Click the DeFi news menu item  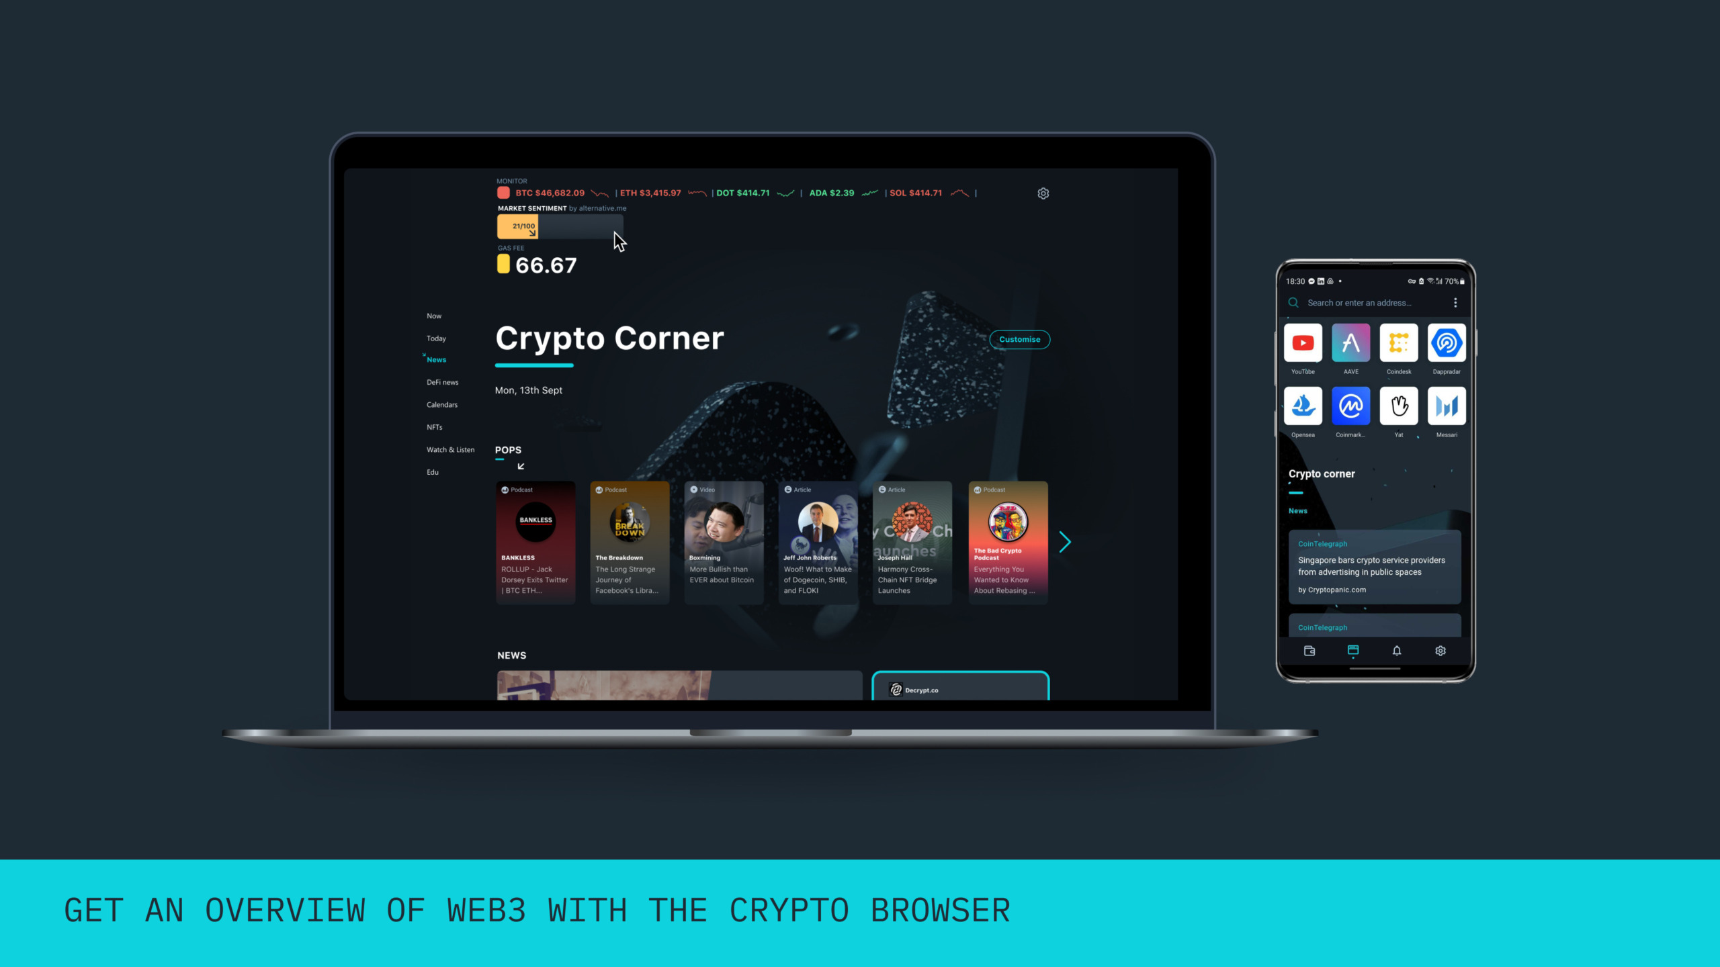click(x=442, y=381)
